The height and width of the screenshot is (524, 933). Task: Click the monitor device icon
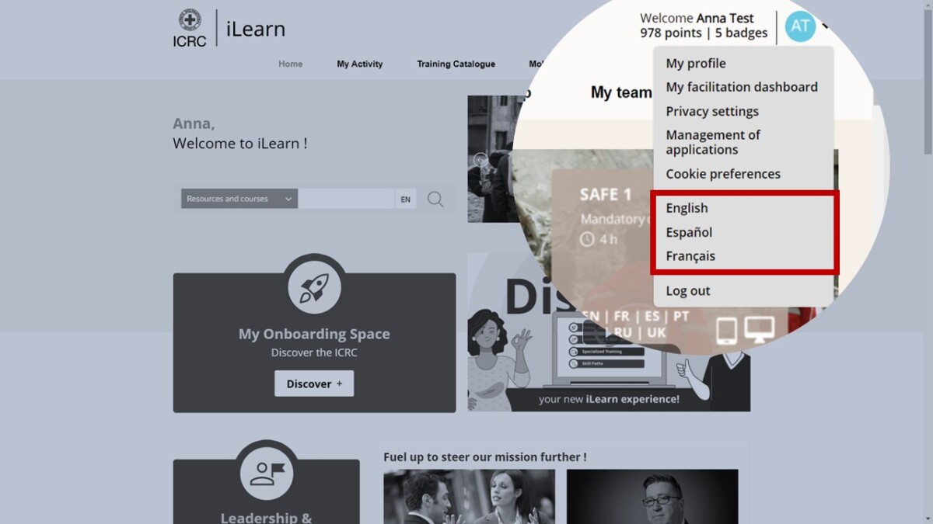(760, 330)
